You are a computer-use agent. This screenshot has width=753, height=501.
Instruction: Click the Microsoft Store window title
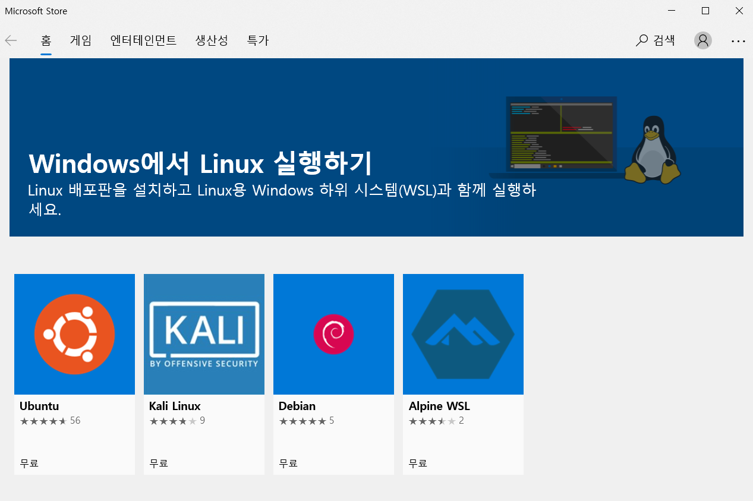click(x=36, y=11)
